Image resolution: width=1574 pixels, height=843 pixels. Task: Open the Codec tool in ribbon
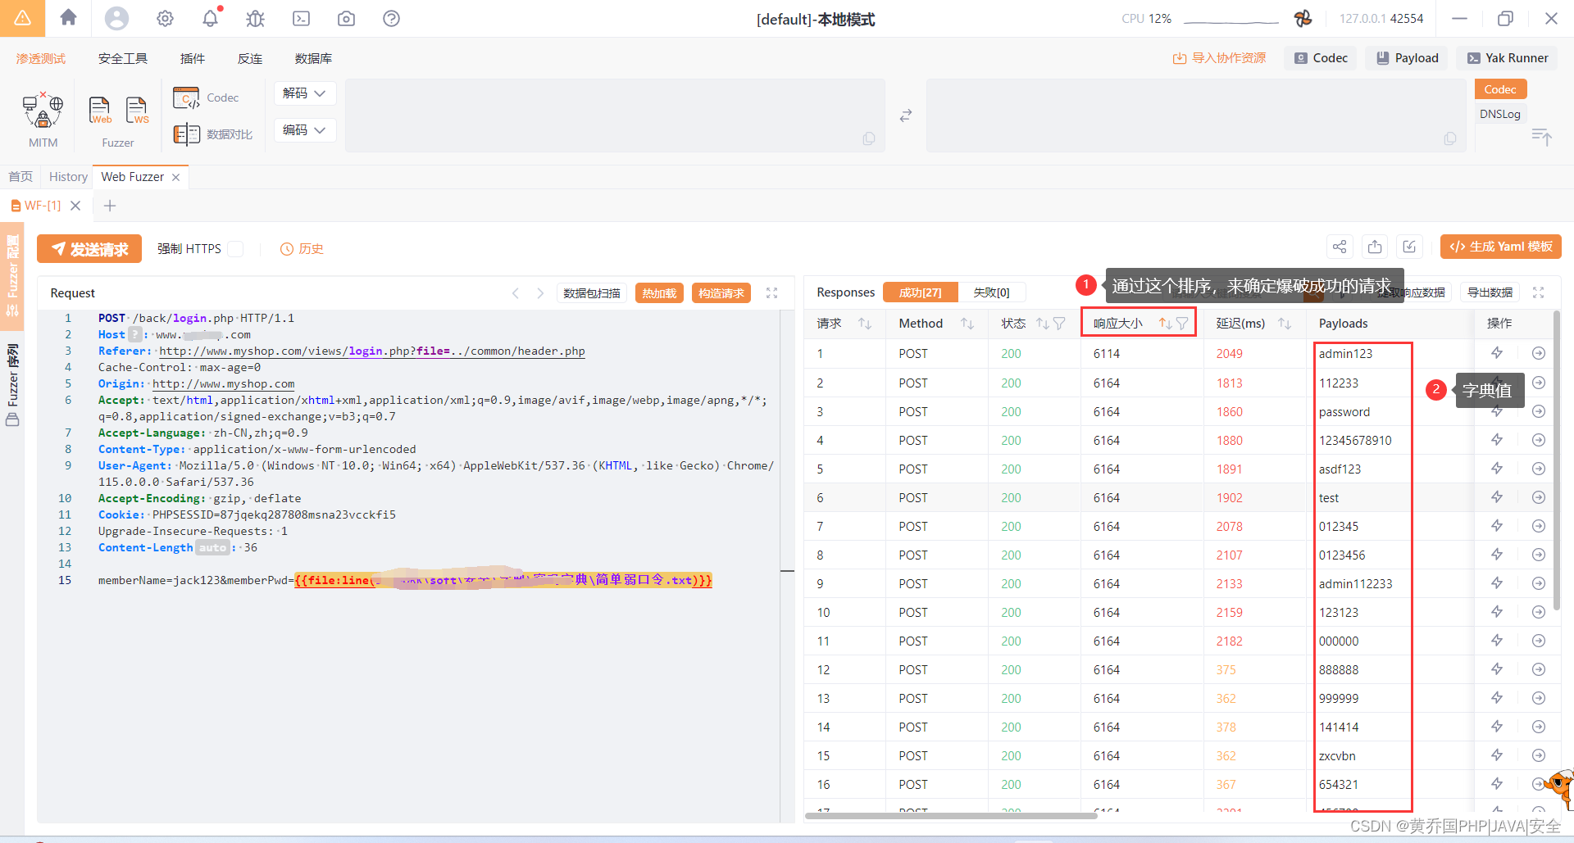pos(206,97)
